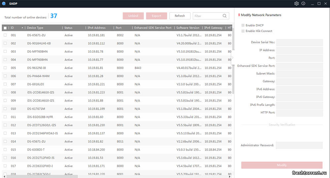Check the box for device 003
Screen dimensions: 330x178
5,52
